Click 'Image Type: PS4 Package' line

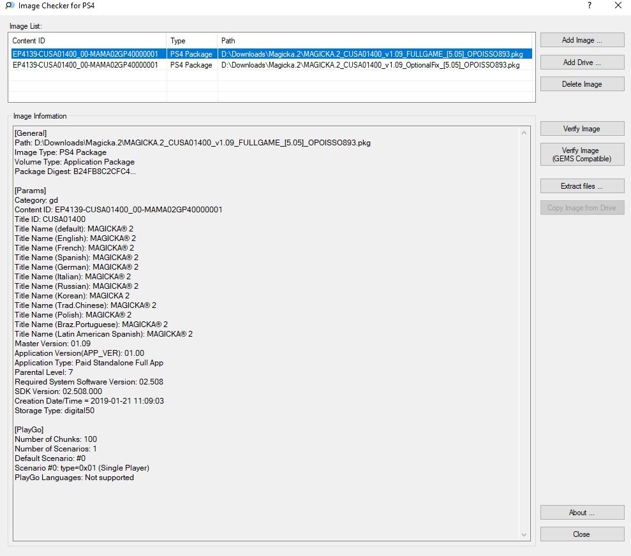(61, 152)
